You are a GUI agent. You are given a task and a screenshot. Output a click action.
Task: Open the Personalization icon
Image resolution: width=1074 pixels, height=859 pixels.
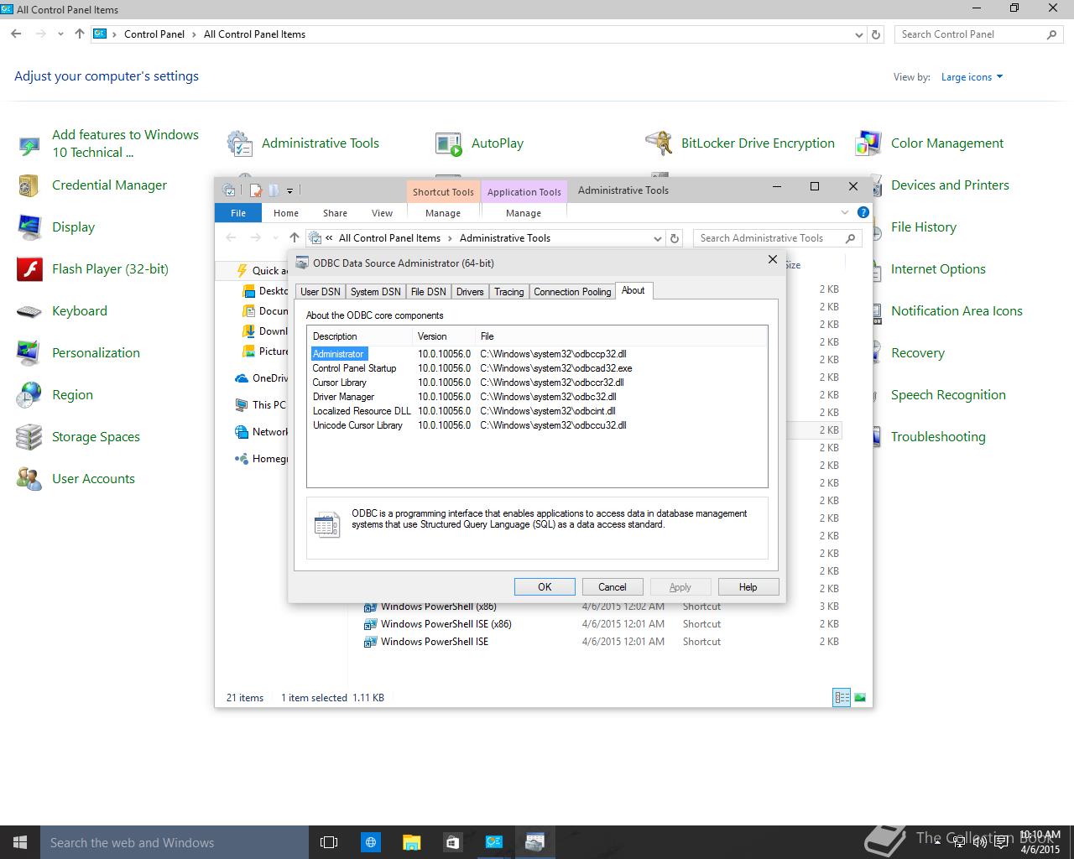pyautogui.click(x=78, y=353)
